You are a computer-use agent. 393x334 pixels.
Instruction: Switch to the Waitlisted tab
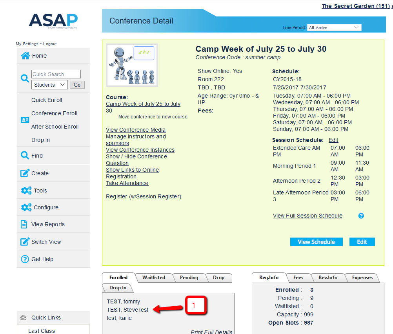tap(154, 278)
